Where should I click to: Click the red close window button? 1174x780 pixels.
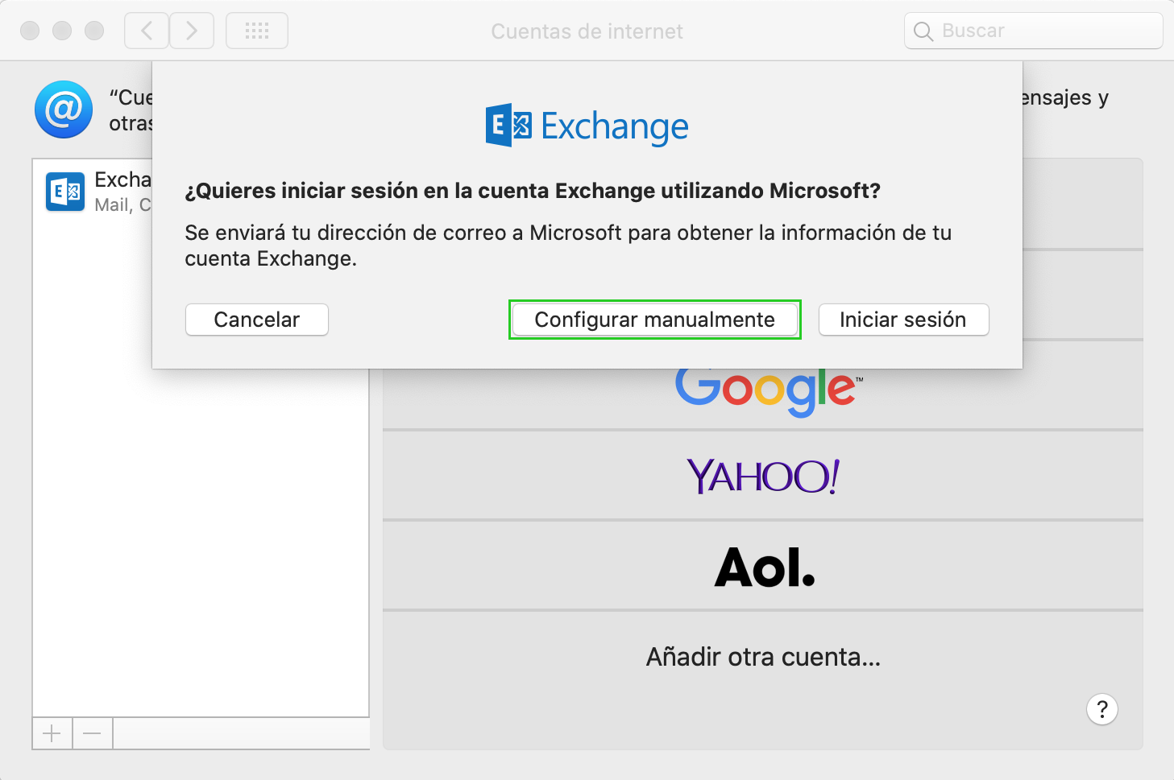pos(30,31)
